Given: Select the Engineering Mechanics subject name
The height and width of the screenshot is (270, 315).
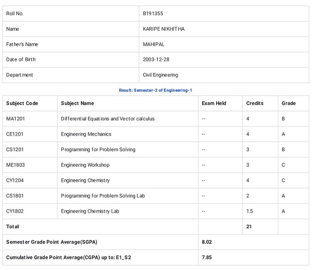Looking at the screenshot, I should pyautogui.click(x=86, y=134).
